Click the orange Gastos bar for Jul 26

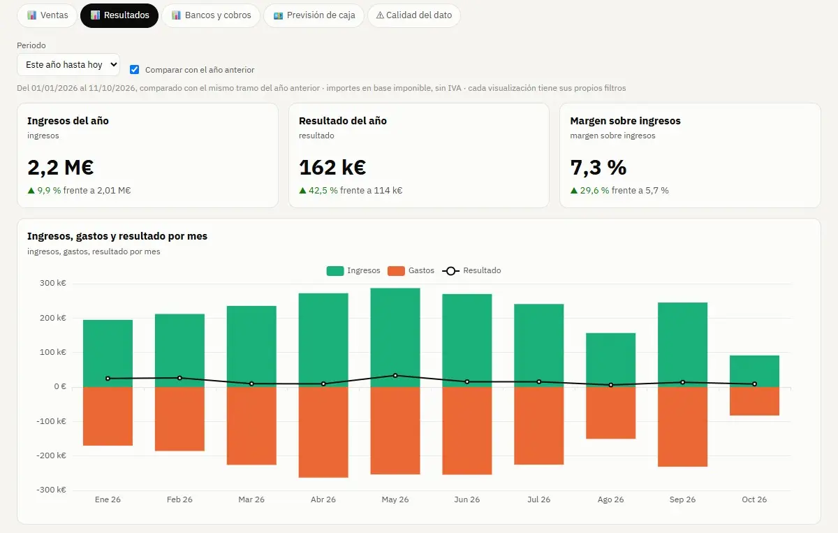coord(539,426)
